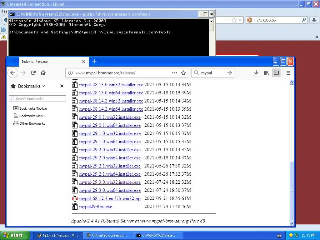Open the hamburger application menu

(288, 73)
